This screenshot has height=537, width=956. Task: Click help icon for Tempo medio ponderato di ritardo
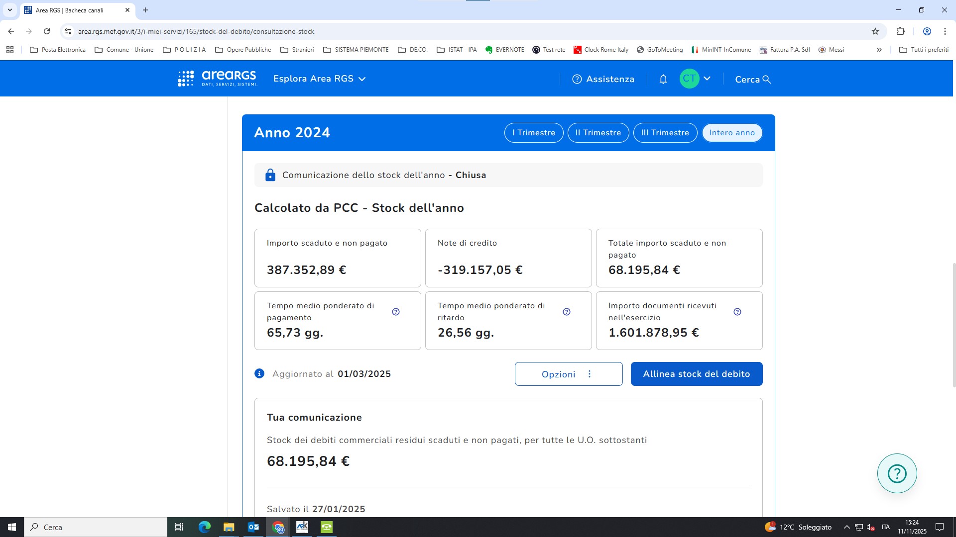567,312
